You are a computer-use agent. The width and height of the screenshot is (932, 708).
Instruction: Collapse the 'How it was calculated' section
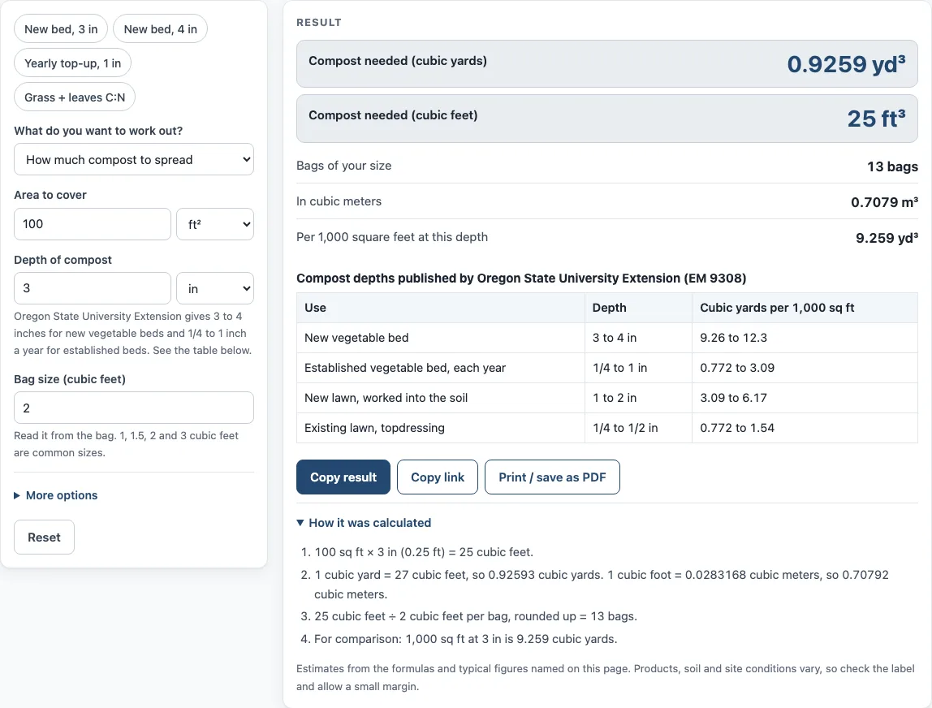364,523
